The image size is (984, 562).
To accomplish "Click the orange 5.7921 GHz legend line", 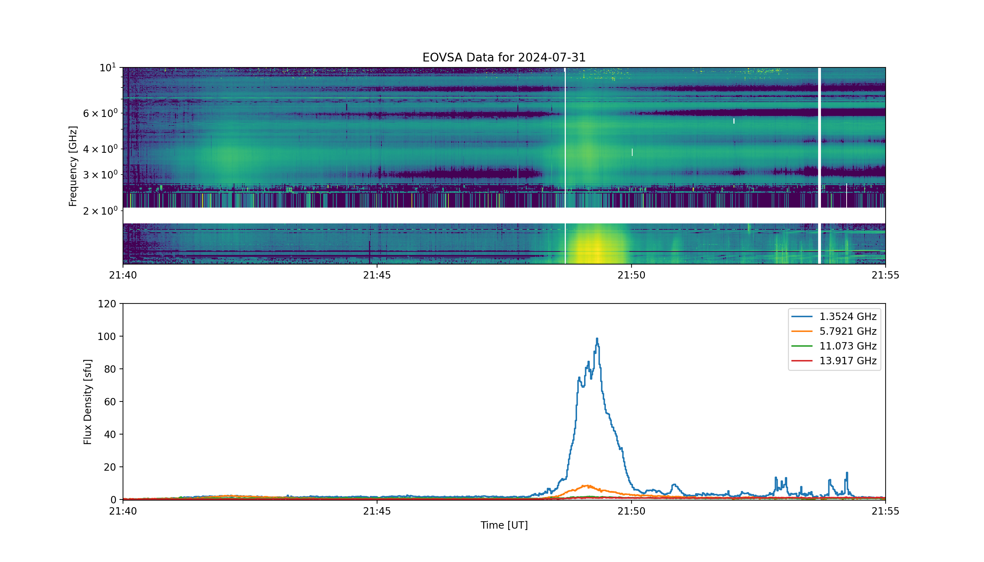I will 802,331.
